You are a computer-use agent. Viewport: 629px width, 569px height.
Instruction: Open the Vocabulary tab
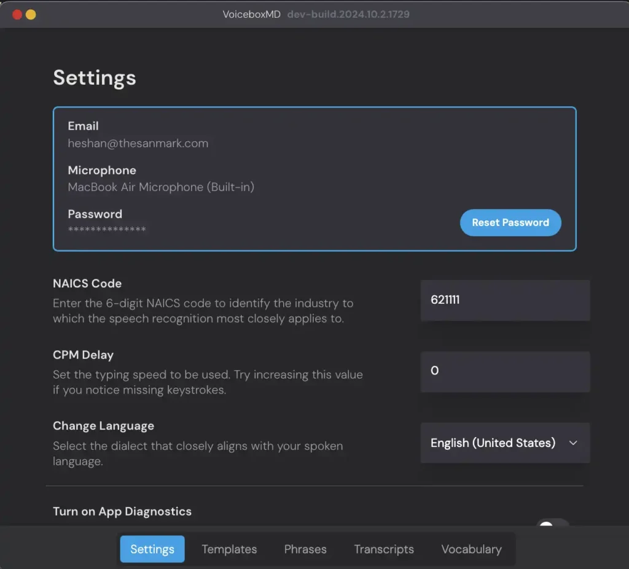471,549
